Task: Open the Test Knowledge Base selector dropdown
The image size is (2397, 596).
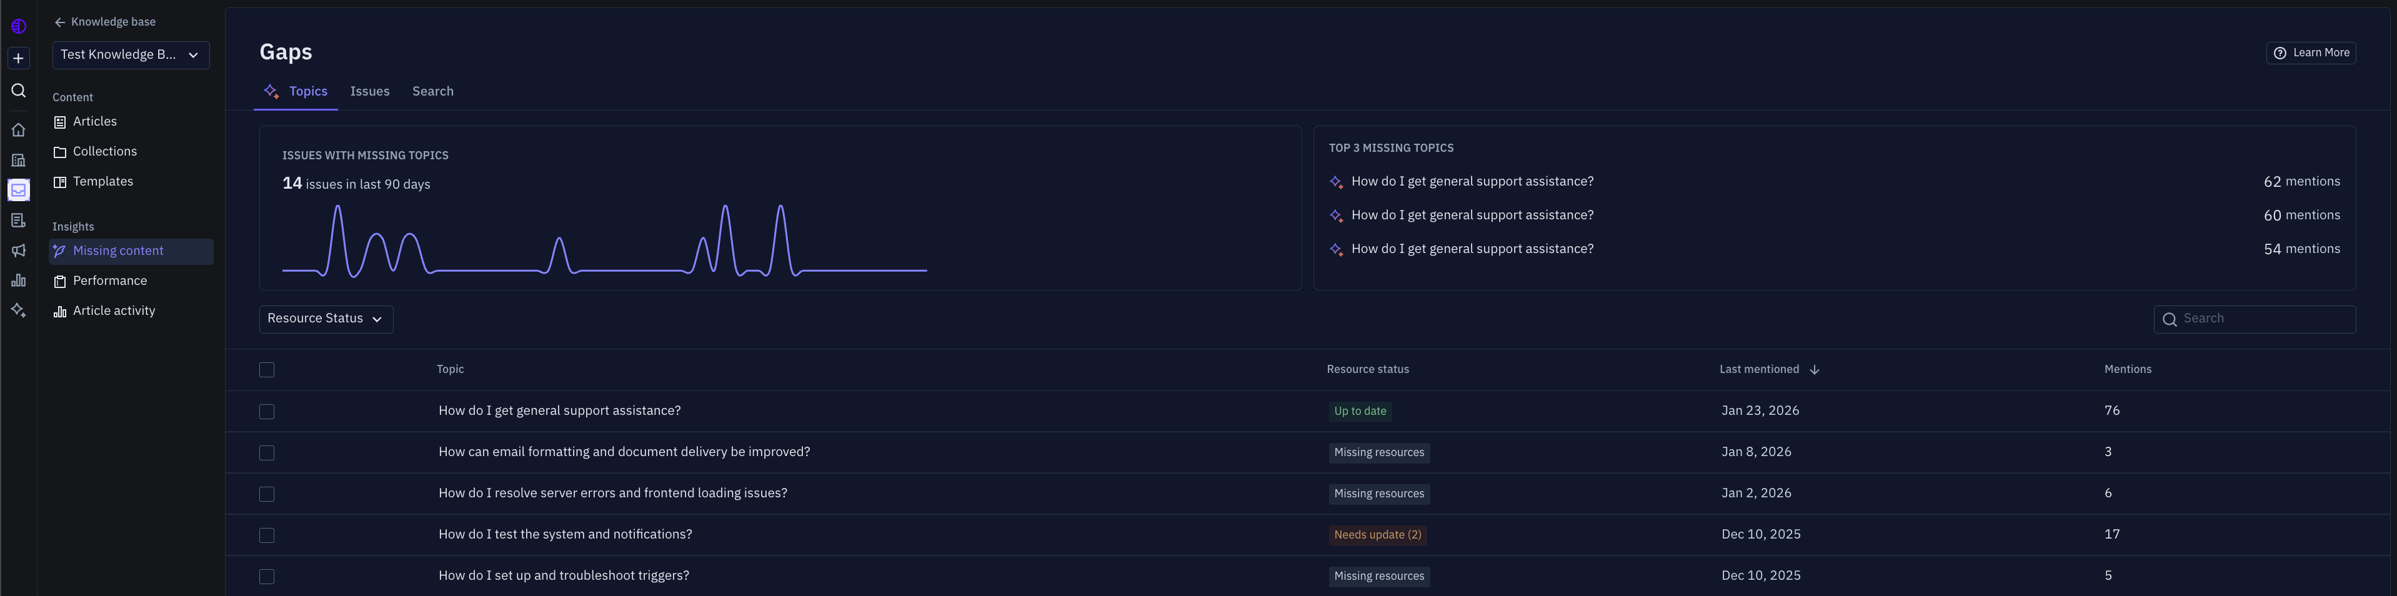Action: [130, 55]
